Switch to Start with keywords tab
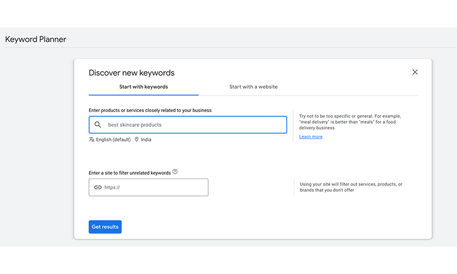 (x=144, y=87)
